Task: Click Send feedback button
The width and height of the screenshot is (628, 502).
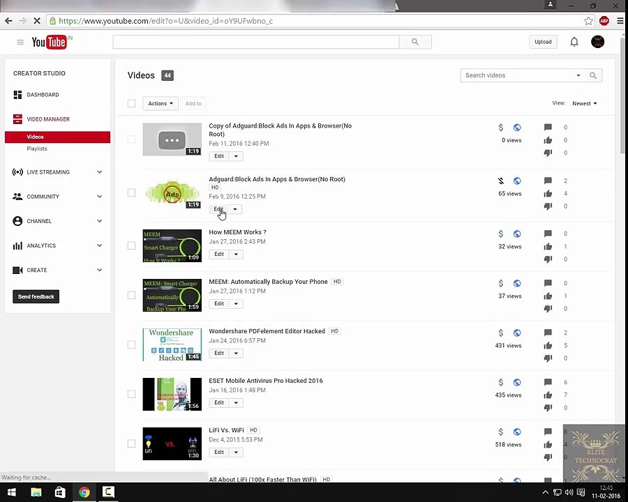Action: tap(36, 296)
